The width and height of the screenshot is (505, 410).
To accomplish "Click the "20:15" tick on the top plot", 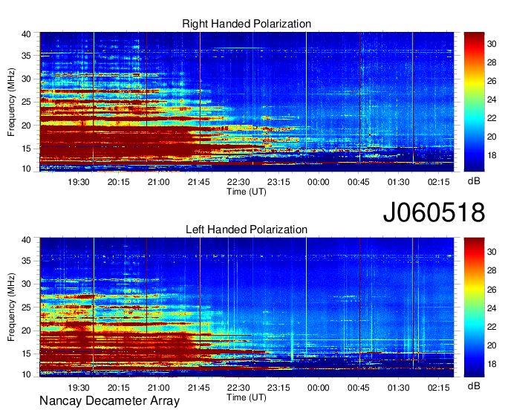I will pos(119,182).
